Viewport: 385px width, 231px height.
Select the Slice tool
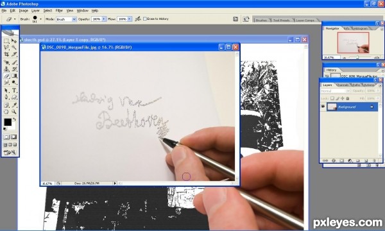(x=14, y=54)
